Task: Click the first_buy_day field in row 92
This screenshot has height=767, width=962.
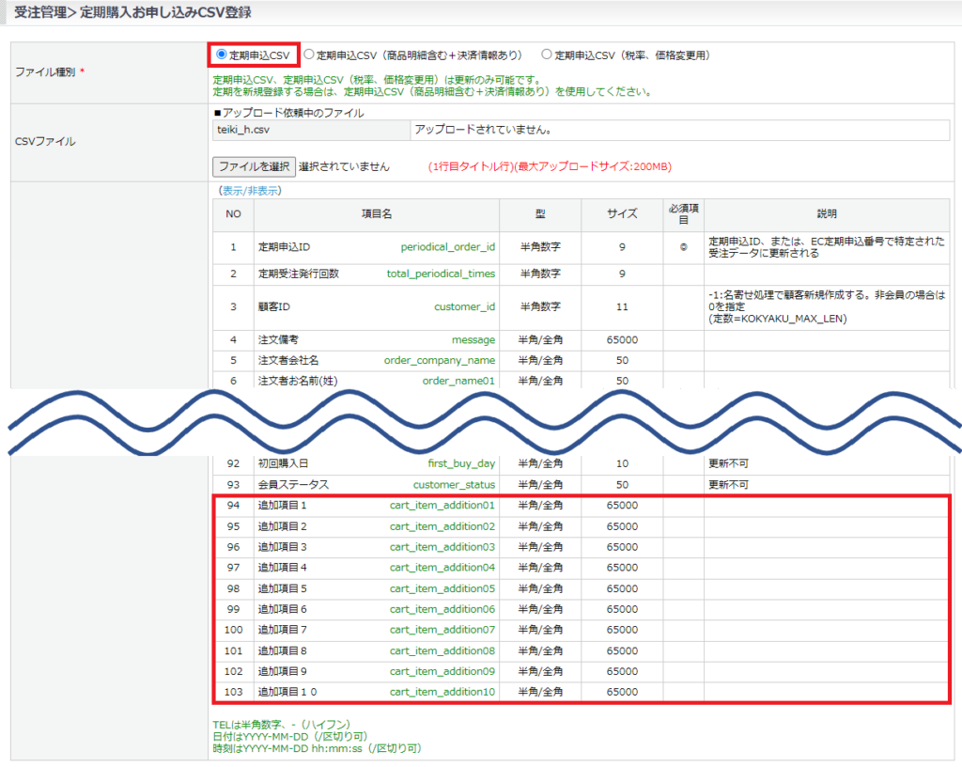Action: 461,464
